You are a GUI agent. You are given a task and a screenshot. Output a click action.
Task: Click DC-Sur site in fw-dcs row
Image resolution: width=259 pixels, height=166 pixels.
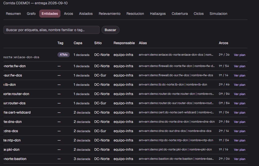click(100, 75)
